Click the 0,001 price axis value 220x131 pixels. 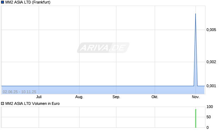211,86
